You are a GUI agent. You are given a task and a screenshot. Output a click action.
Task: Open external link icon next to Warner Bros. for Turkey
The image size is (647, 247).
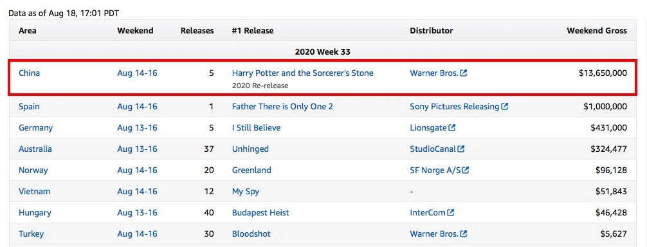pos(464,234)
